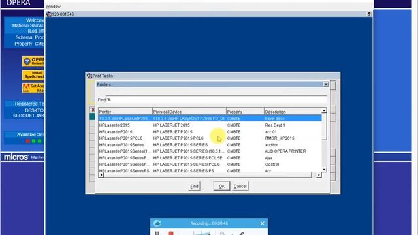Click the red X in Print Tasks
418x235 pixels.
click(93, 110)
